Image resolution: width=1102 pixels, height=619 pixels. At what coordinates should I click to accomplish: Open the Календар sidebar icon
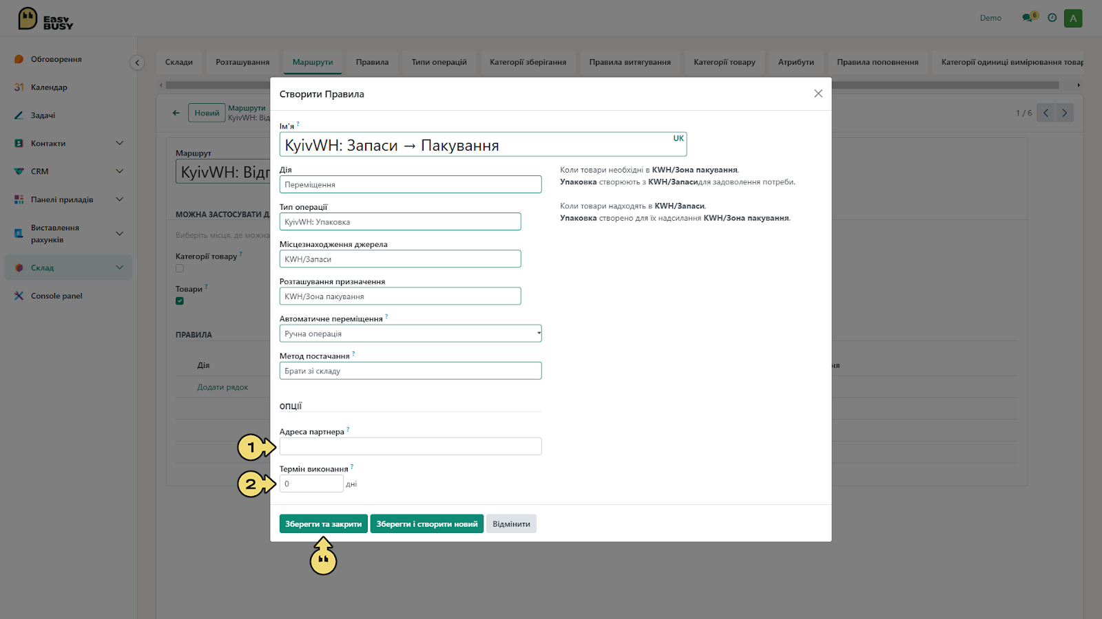tap(19, 87)
